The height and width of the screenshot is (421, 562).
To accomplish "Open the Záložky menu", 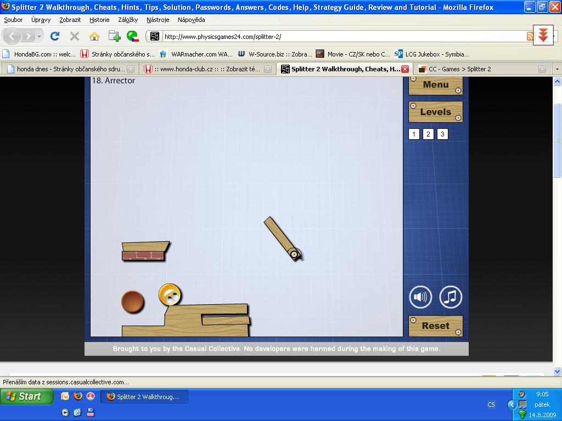I will point(128,20).
